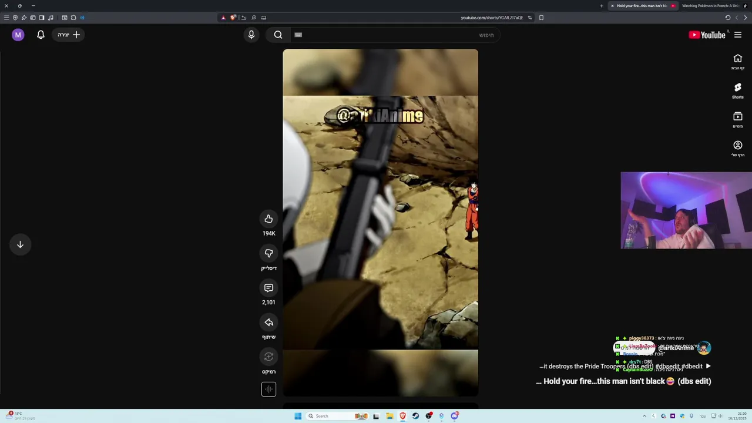Bookmark this page in the address bar

point(541,18)
